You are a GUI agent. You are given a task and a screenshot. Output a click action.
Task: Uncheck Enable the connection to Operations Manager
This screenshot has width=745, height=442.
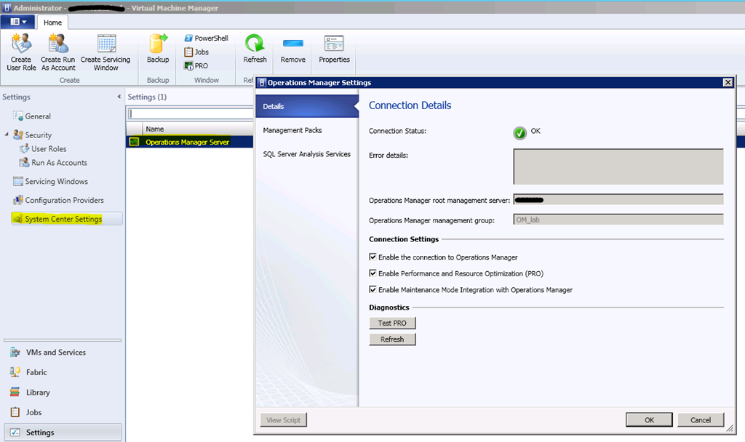click(373, 257)
